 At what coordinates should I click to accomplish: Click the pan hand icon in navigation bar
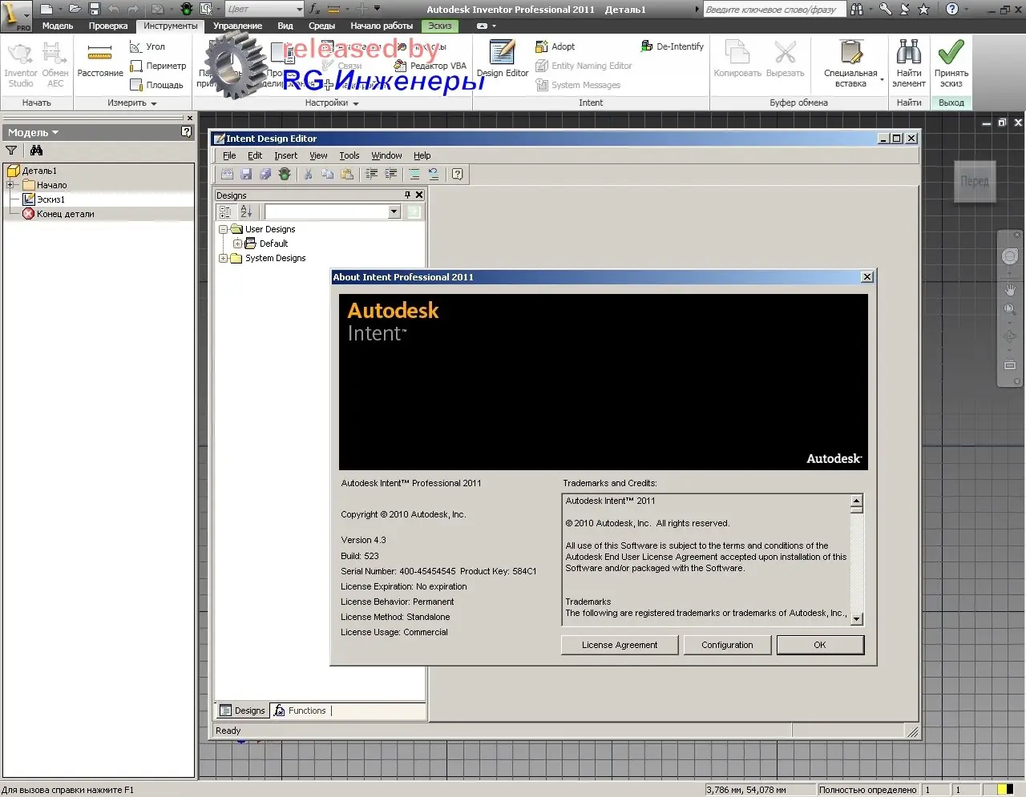pyautogui.click(x=1010, y=289)
